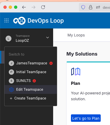Select Edit Teamspace option
This screenshot has height=125, width=110.
(31, 89)
